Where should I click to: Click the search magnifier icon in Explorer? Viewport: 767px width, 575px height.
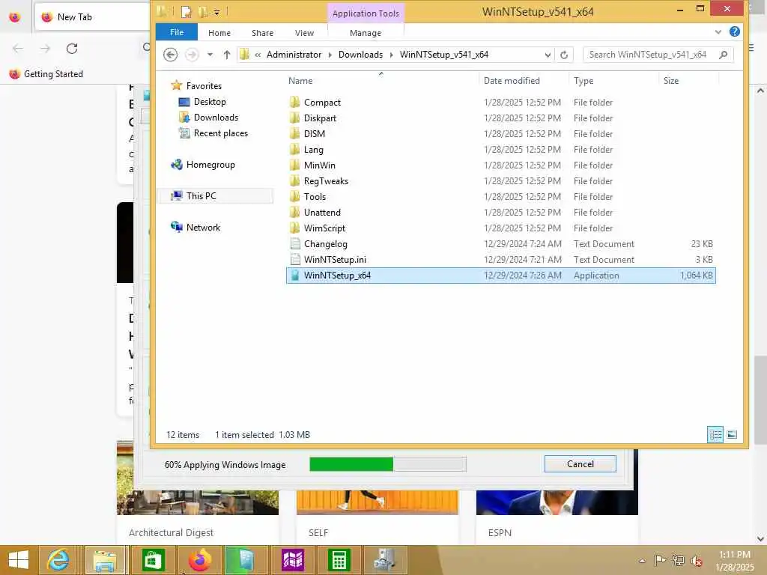pyautogui.click(x=724, y=54)
